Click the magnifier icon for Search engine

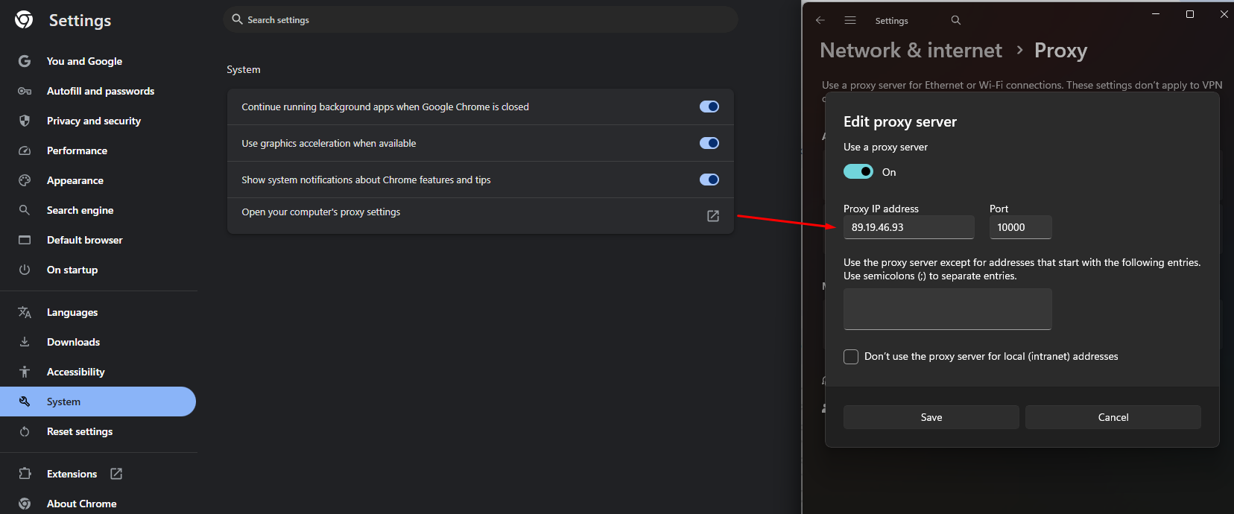pos(25,210)
